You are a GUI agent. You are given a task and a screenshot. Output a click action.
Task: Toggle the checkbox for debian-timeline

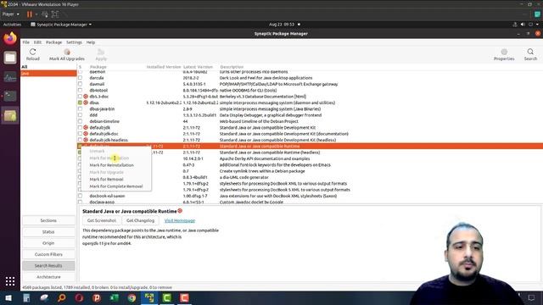click(x=80, y=121)
